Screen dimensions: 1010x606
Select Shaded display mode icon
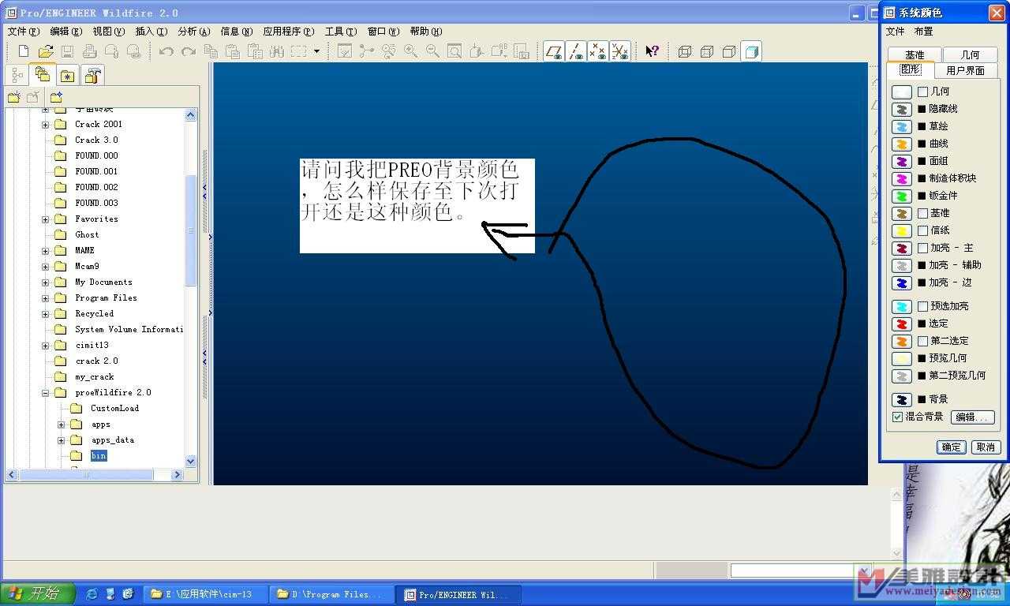click(751, 51)
